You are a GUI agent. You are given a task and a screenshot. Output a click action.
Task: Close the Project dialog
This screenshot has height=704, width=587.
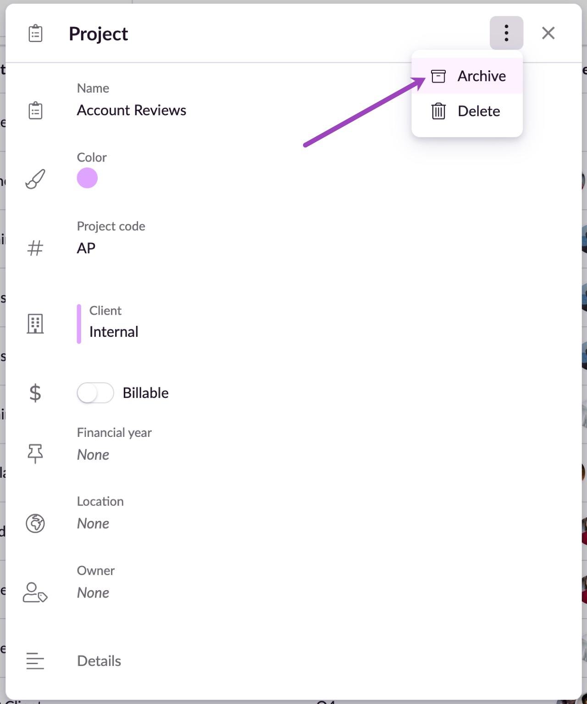click(x=548, y=33)
